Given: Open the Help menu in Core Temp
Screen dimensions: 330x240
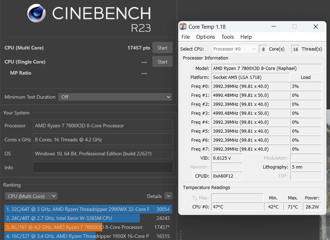Looking at the screenshot, I should click(x=246, y=37).
